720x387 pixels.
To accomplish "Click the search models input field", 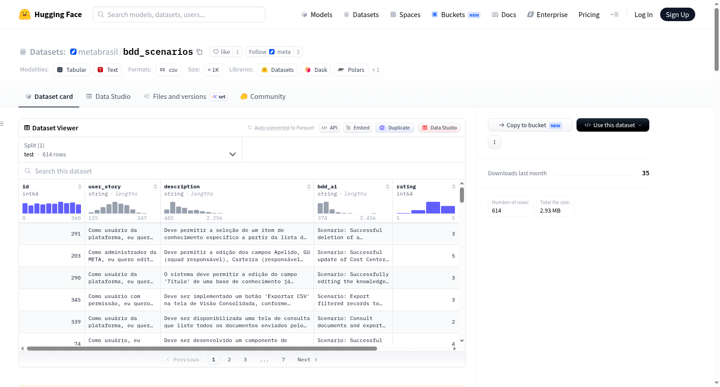I will (x=179, y=14).
